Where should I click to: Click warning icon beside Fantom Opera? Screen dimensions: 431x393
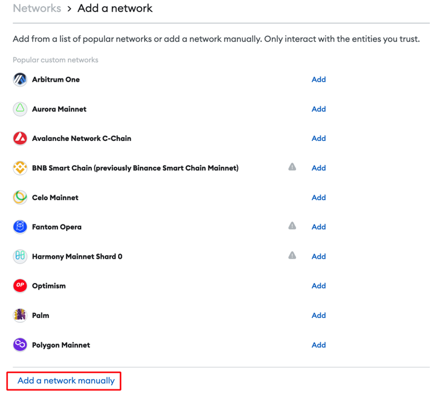pyautogui.click(x=292, y=226)
